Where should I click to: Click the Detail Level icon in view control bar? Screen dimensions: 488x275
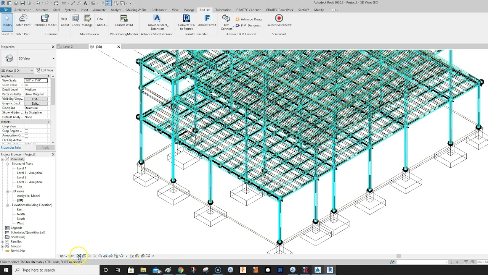[x=79, y=256]
